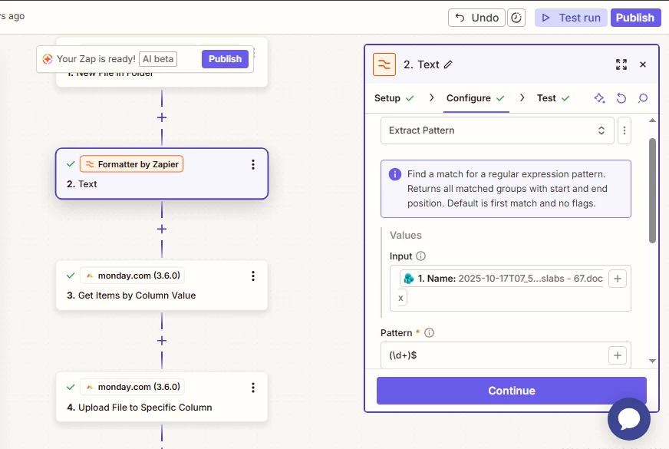Click the Pattern input field
The image size is (669, 449).
pos(495,355)
